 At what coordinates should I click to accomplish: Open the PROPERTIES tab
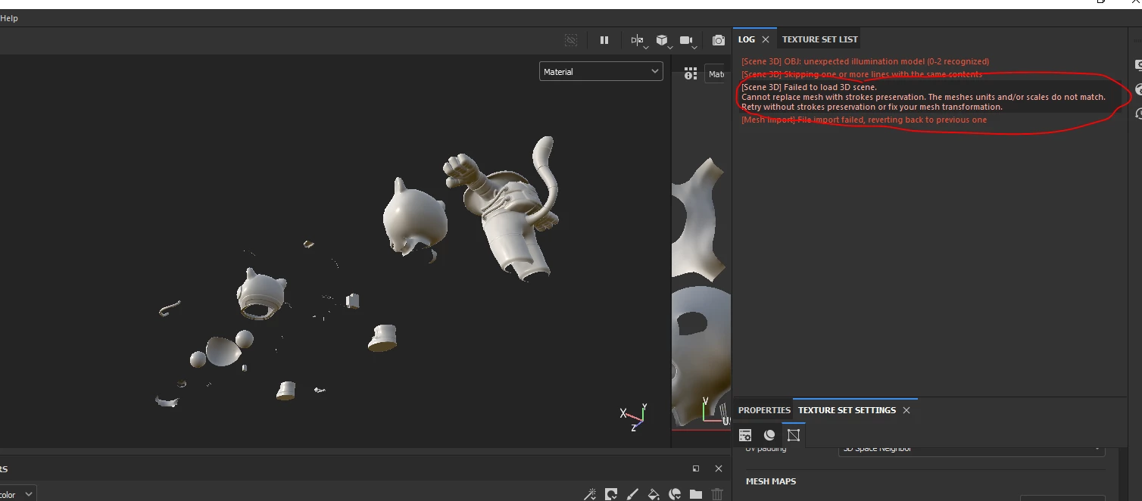[x=764, y=410]
